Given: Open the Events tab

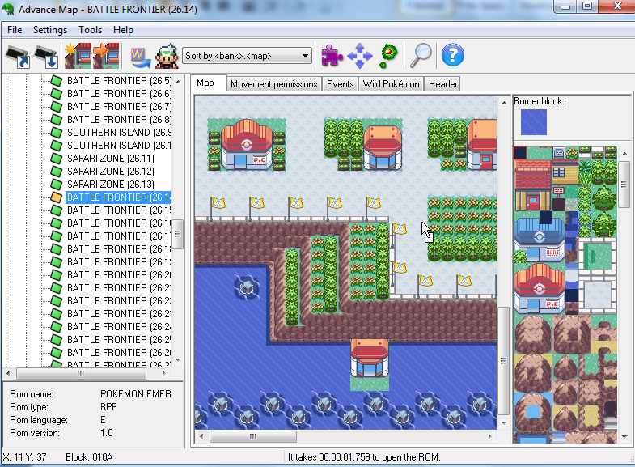Looking at the screenshot, I should (x=340, y=84).
